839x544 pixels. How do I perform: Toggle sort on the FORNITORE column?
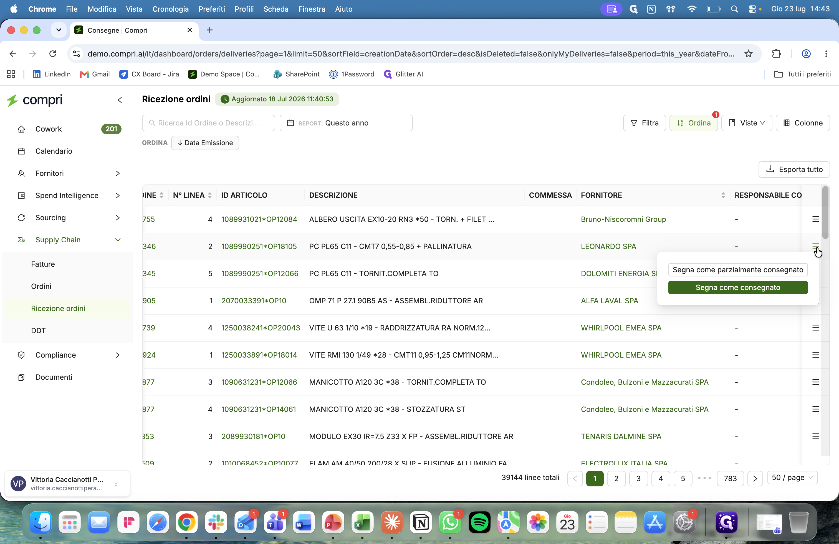pos(723,195)
